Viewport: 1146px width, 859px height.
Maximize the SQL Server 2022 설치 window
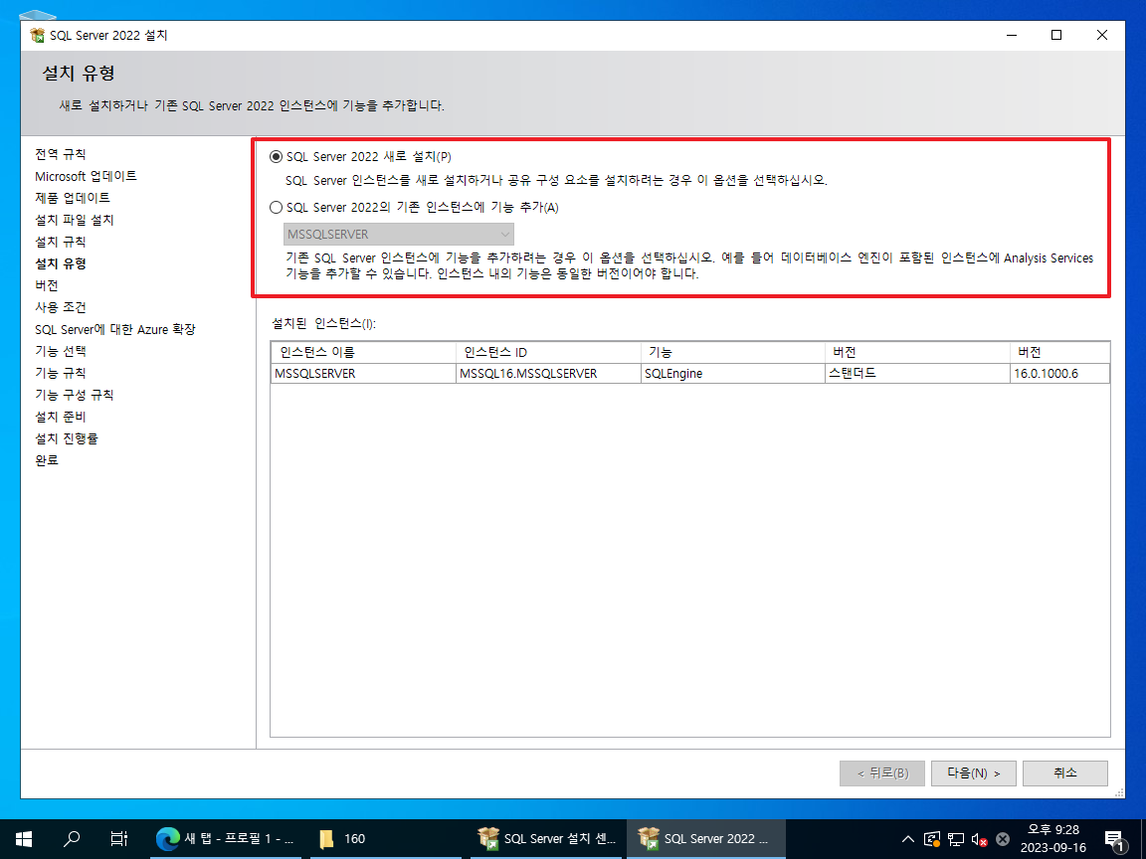(x=1056, y=35)
